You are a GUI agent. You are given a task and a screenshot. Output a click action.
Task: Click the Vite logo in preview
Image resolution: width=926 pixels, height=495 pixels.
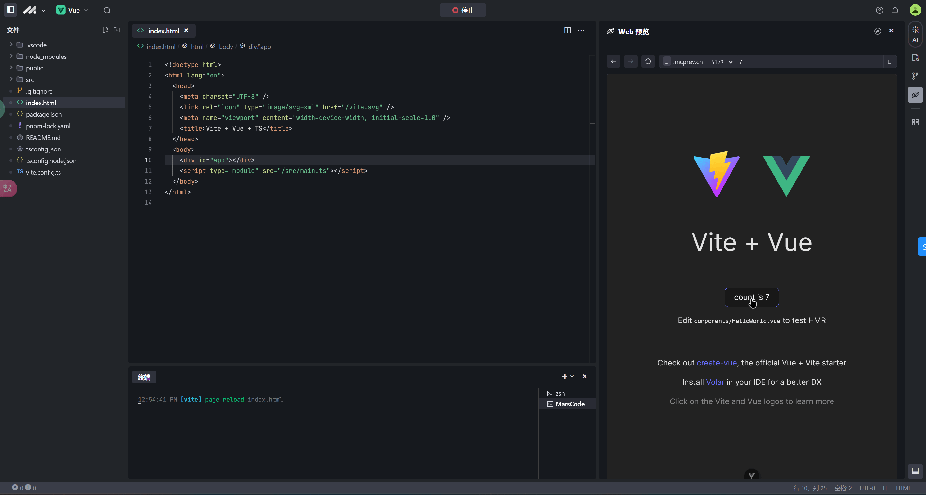pyautogui.click(x=716, y=174)
